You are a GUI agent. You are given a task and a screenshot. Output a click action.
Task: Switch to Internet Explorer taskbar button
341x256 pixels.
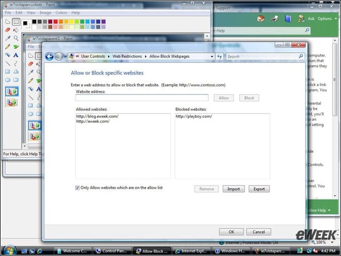191,251
